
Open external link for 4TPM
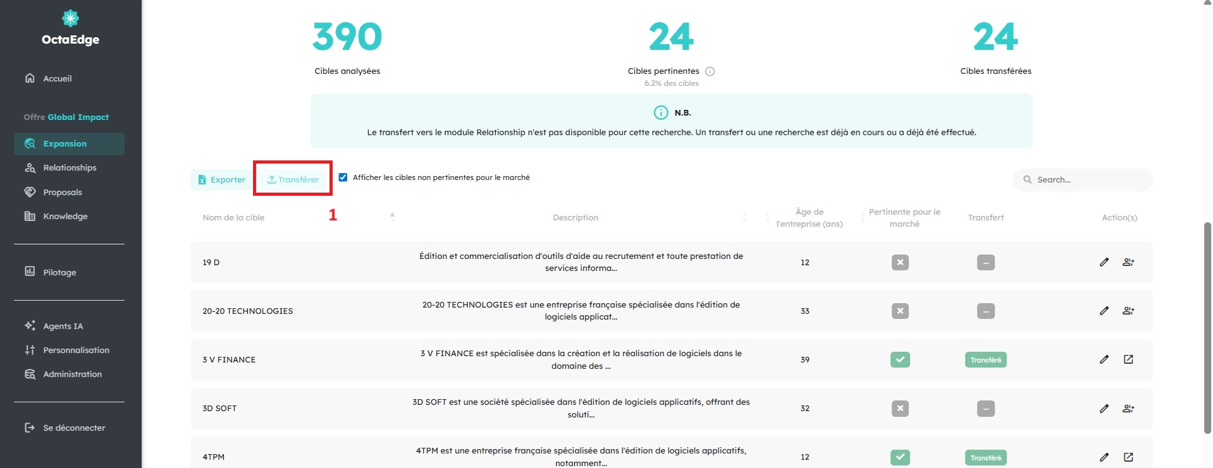coord(1128,457)
